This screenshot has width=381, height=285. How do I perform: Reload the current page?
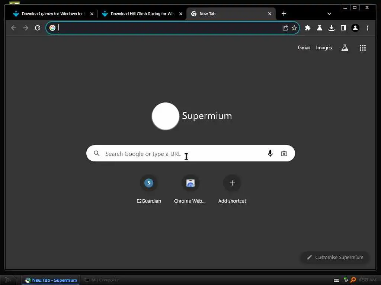38,28
